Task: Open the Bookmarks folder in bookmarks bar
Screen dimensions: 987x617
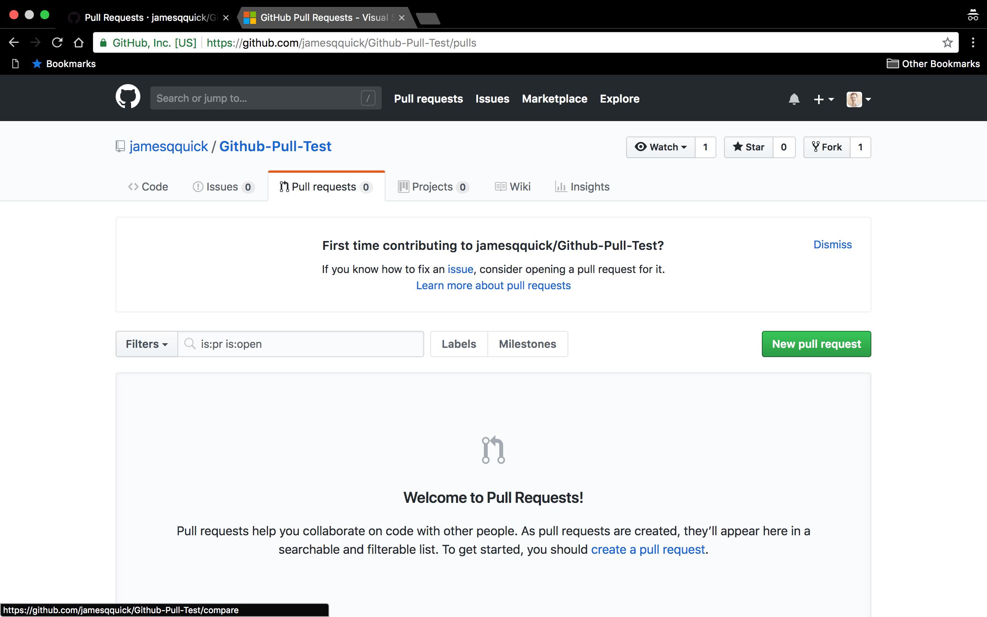Action: (x=64, y=64)
